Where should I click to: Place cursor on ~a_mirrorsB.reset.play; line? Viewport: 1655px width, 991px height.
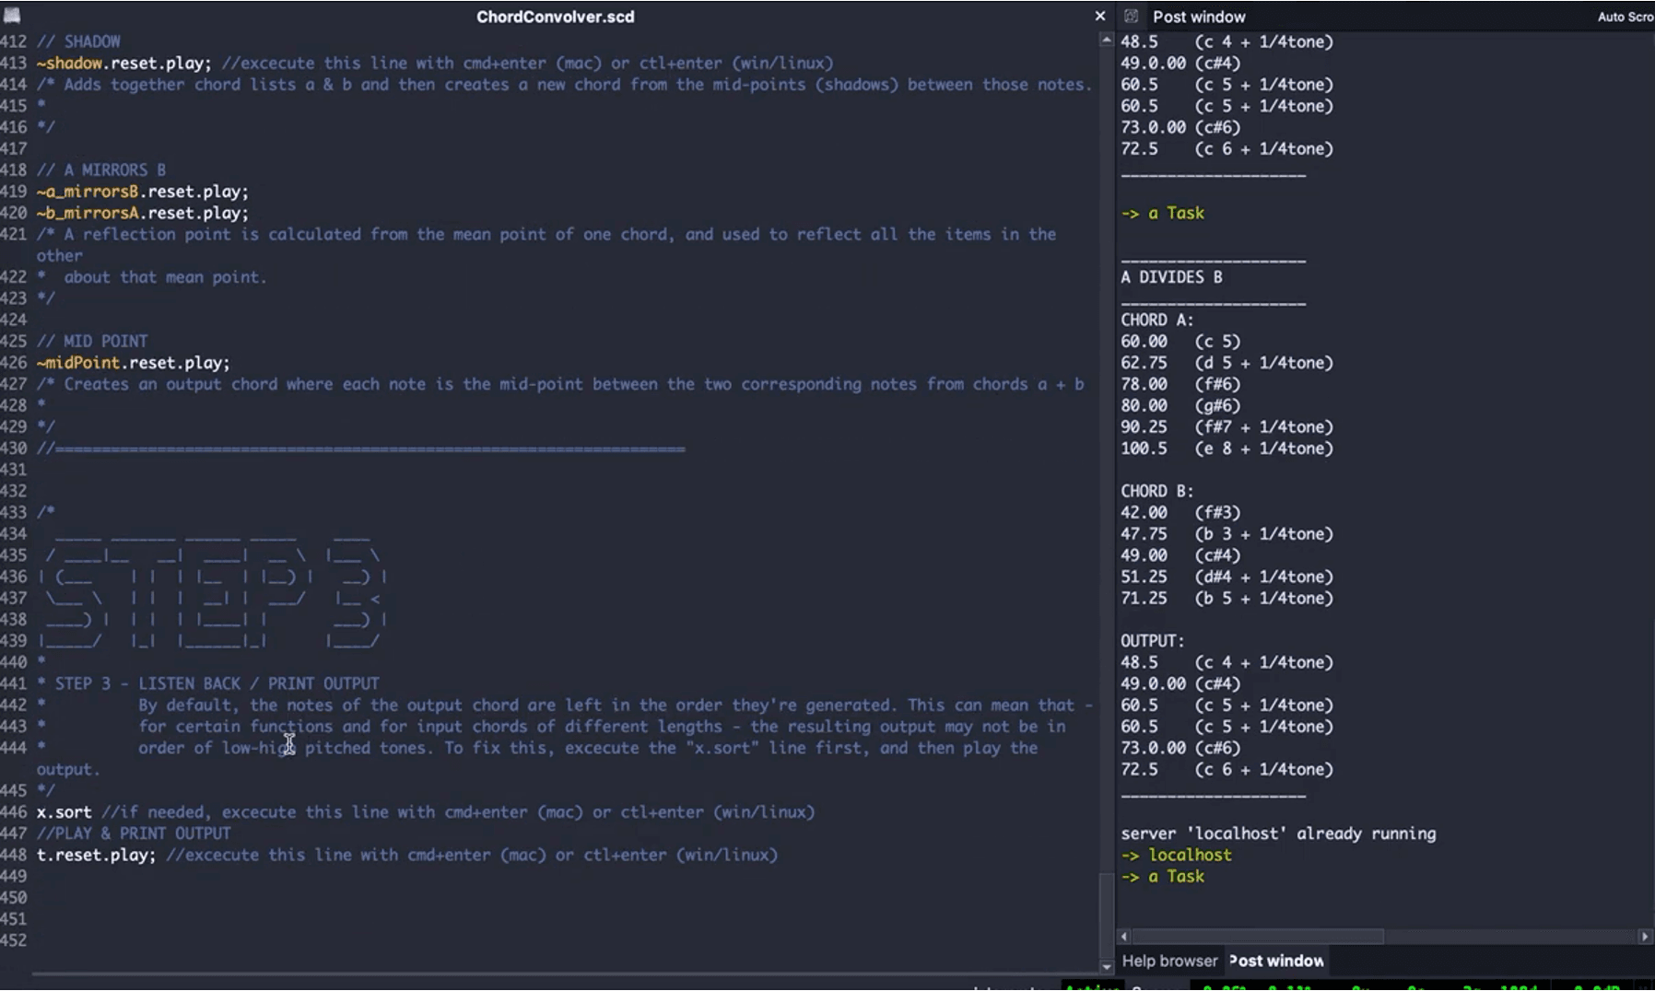click(143, 192)
